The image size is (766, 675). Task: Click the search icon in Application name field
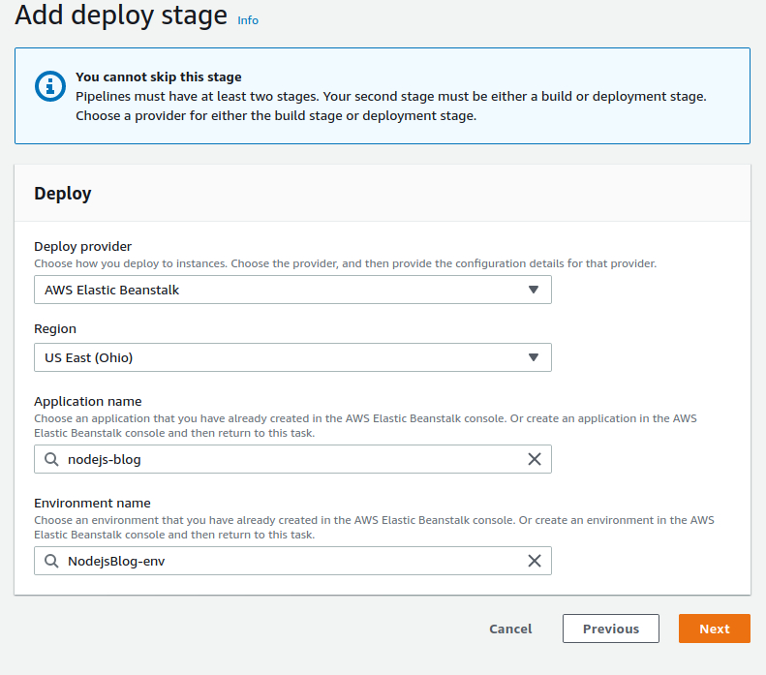(x=51, y=459)
